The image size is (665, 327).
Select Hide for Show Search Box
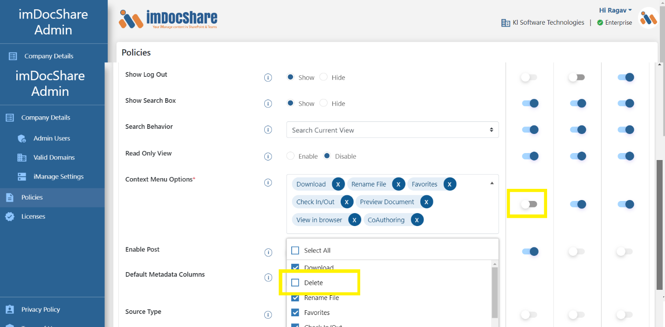tap(323, 103)
